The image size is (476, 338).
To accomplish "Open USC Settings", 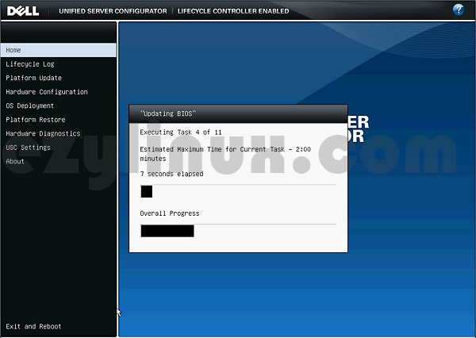I will pos(29,148).
